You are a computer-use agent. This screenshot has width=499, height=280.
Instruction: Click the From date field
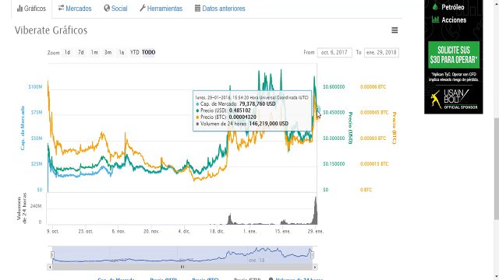point(334,52)
